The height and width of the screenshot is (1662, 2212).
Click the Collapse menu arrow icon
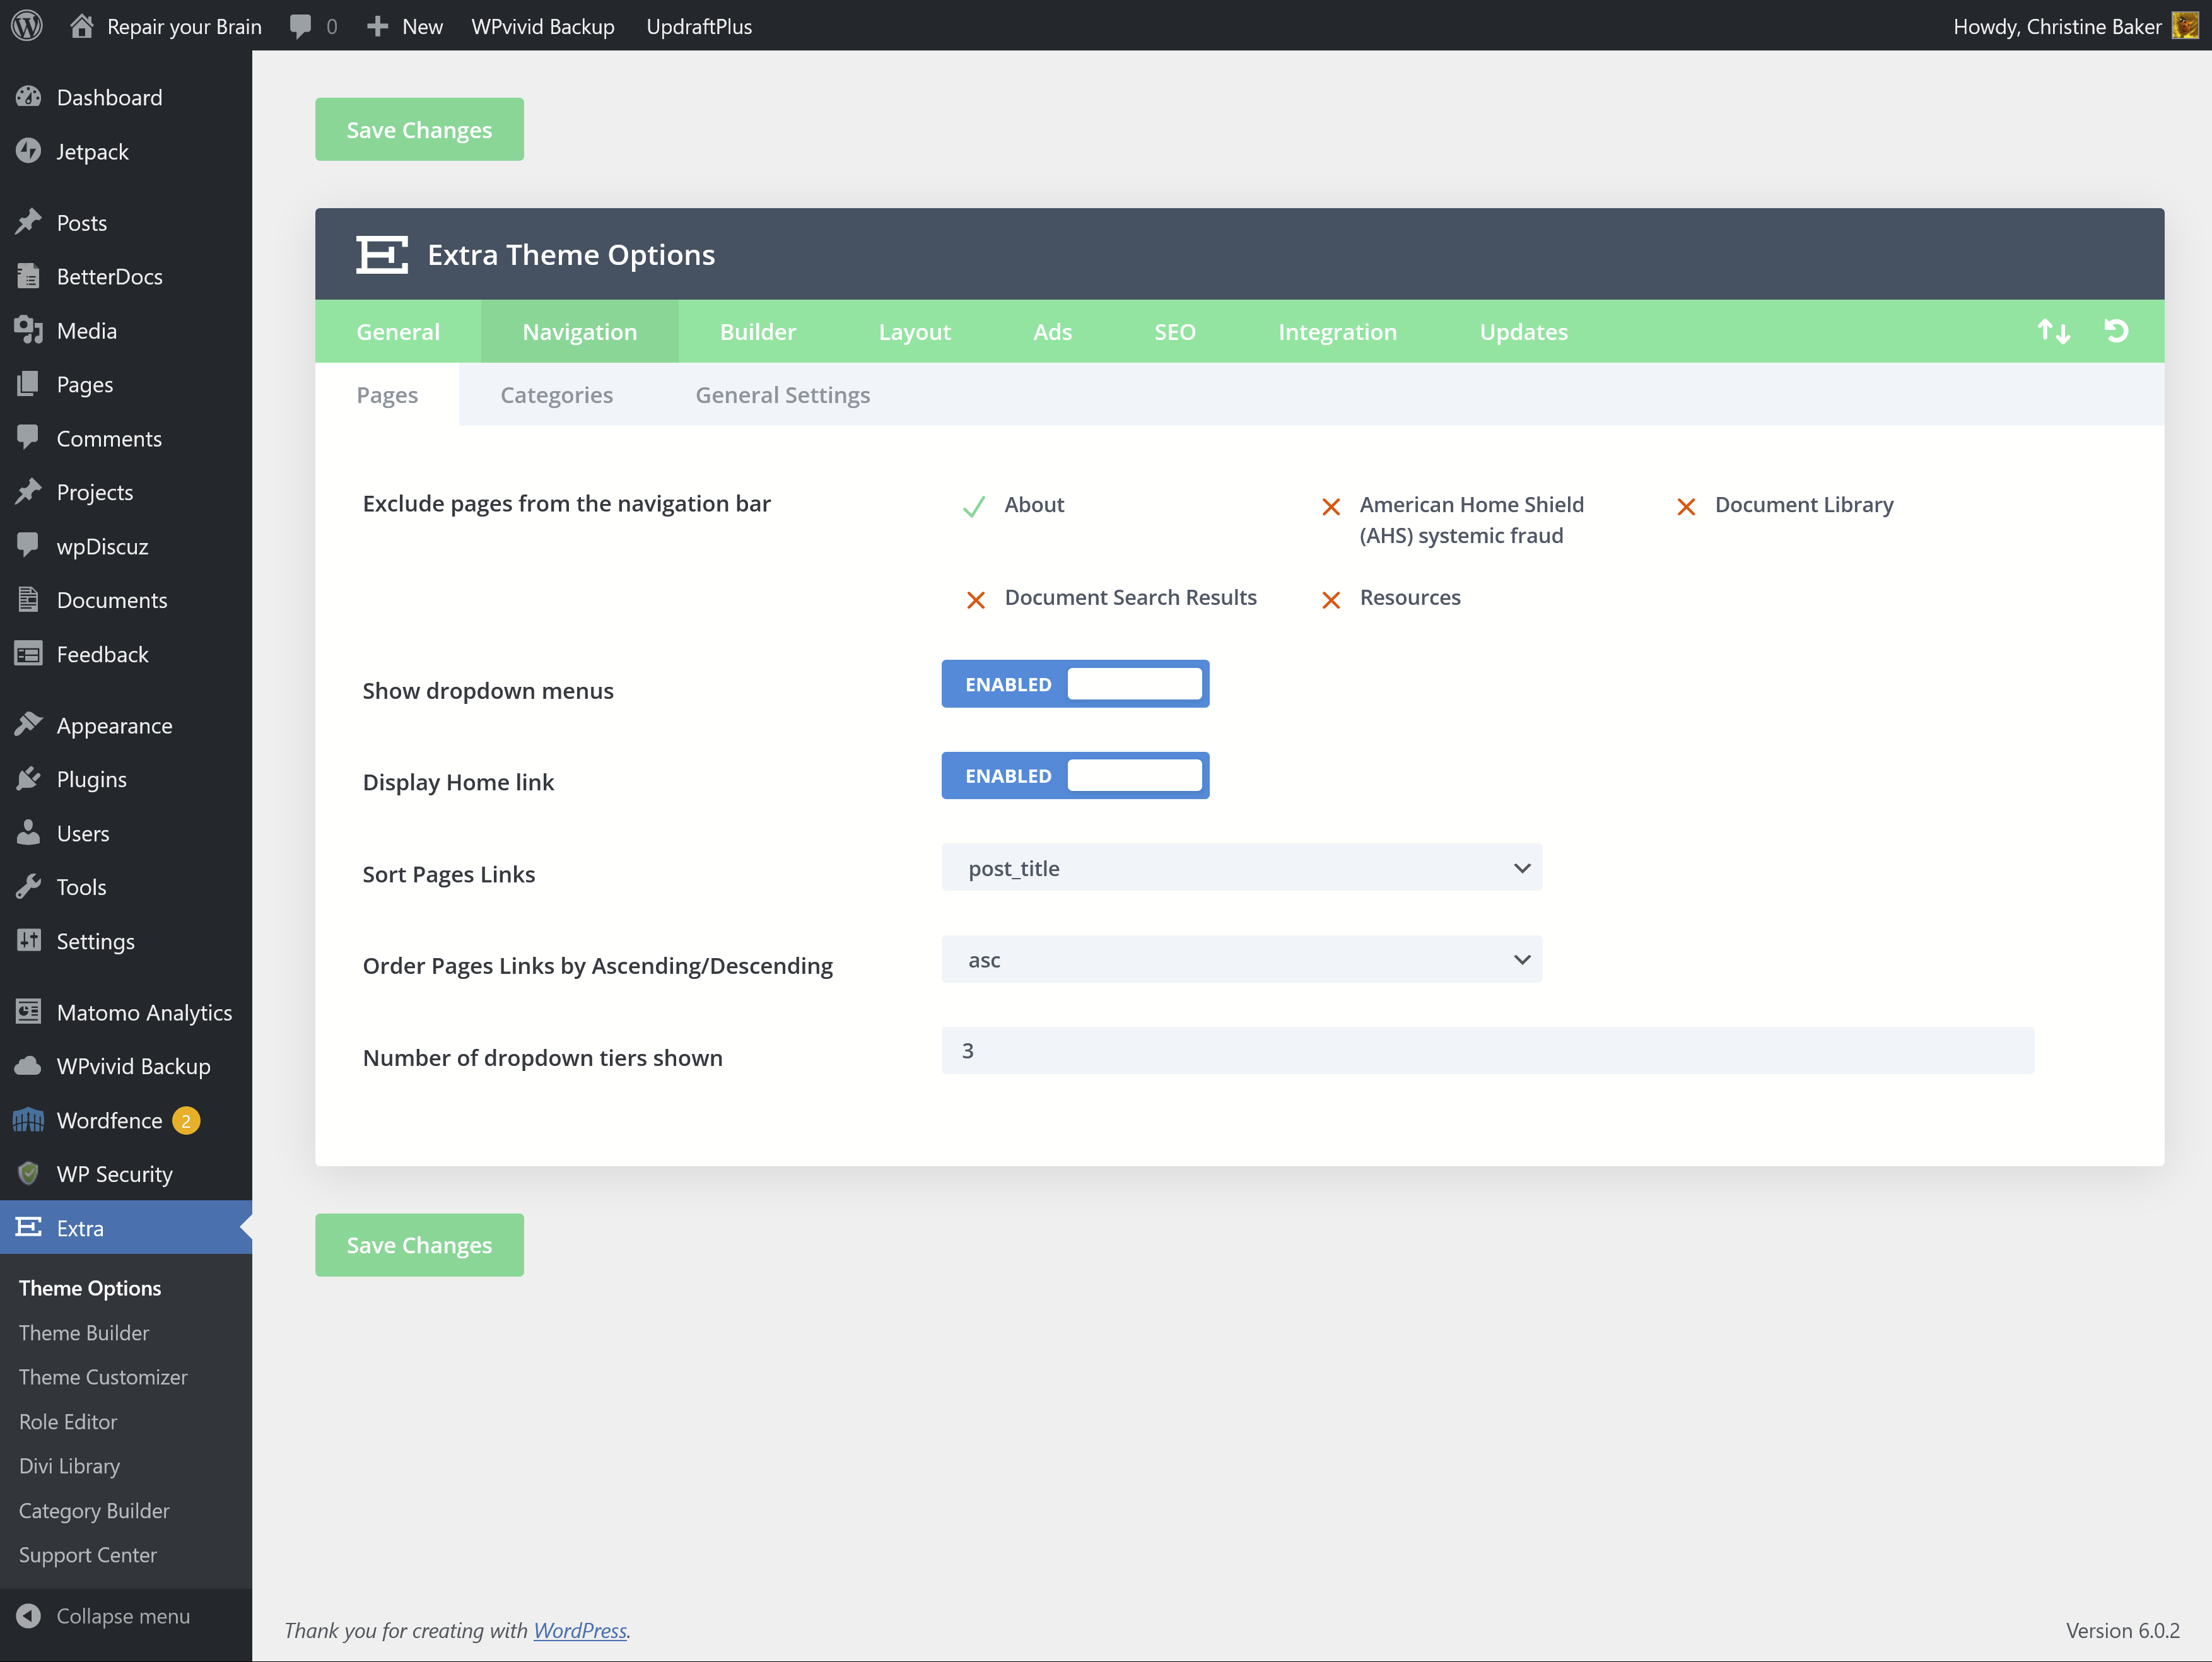tap(28, 1615)
